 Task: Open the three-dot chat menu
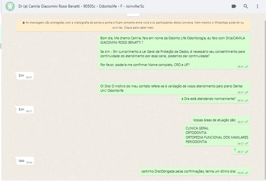(257, 6)
